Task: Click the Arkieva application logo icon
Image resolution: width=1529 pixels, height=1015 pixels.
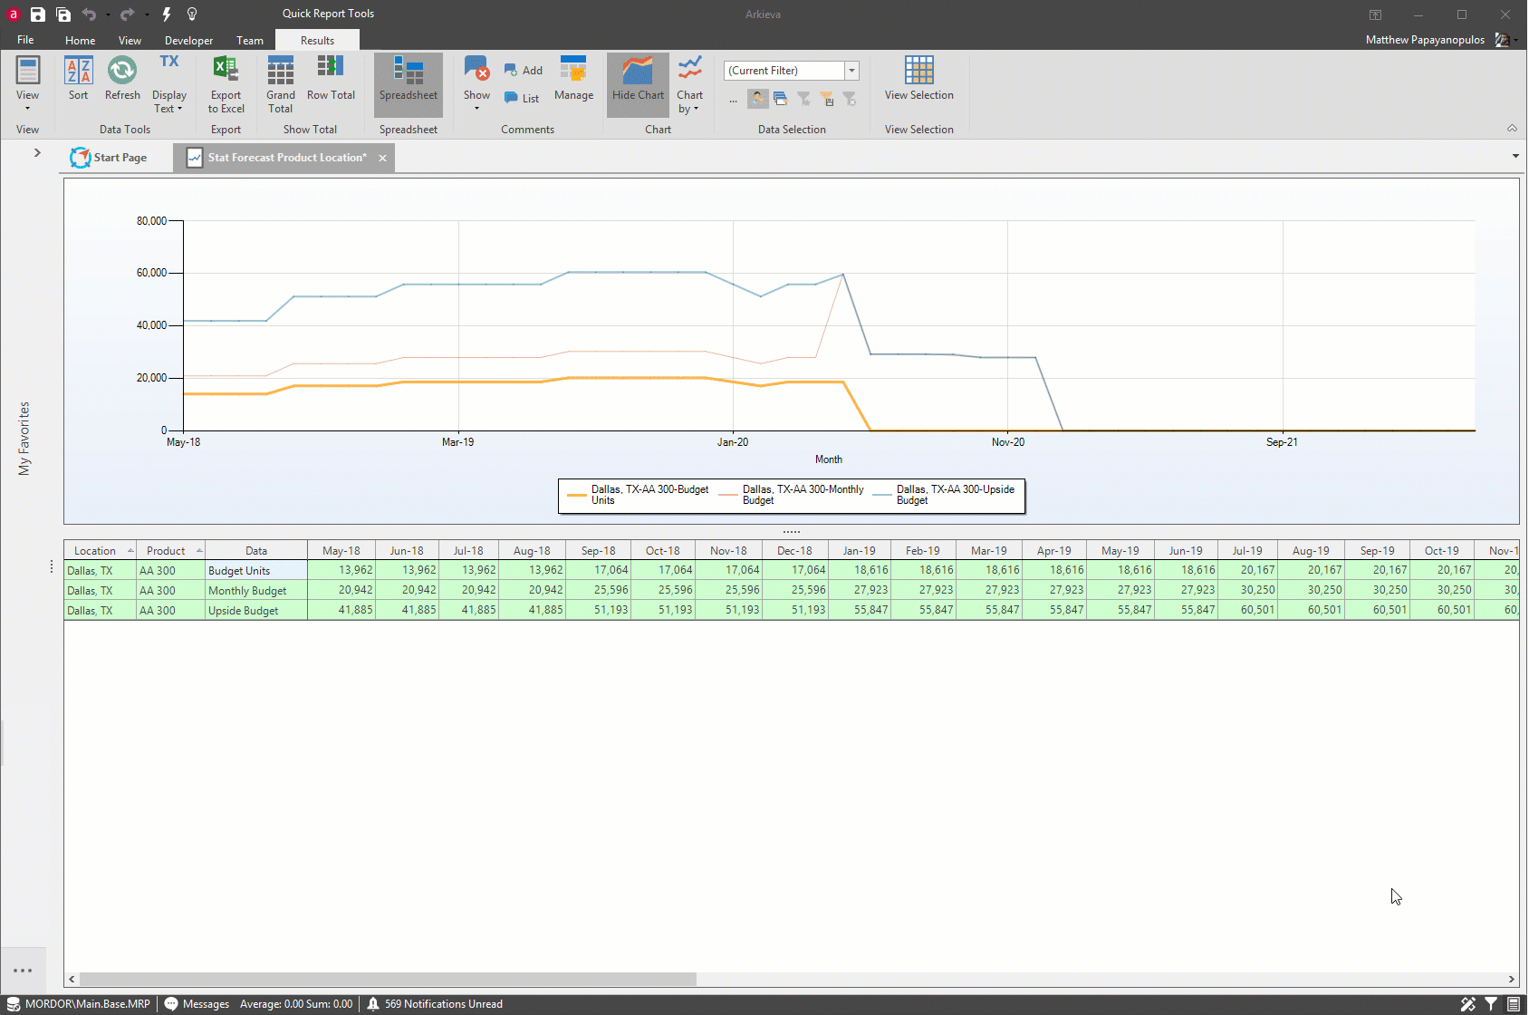Action: (x=14, y=14)
